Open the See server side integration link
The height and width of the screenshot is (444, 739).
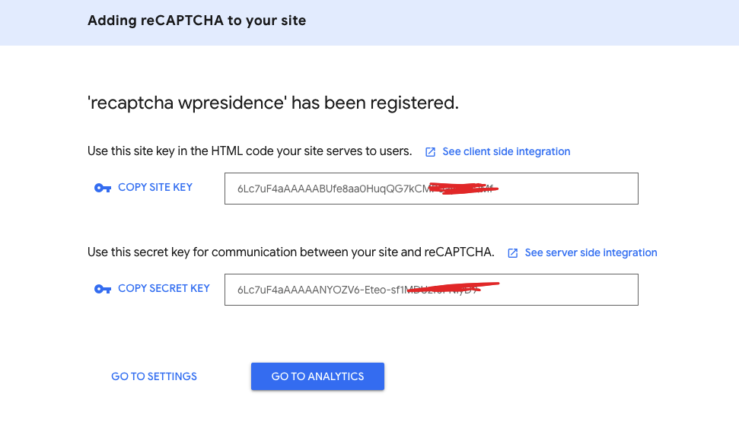tap(591, 253)
